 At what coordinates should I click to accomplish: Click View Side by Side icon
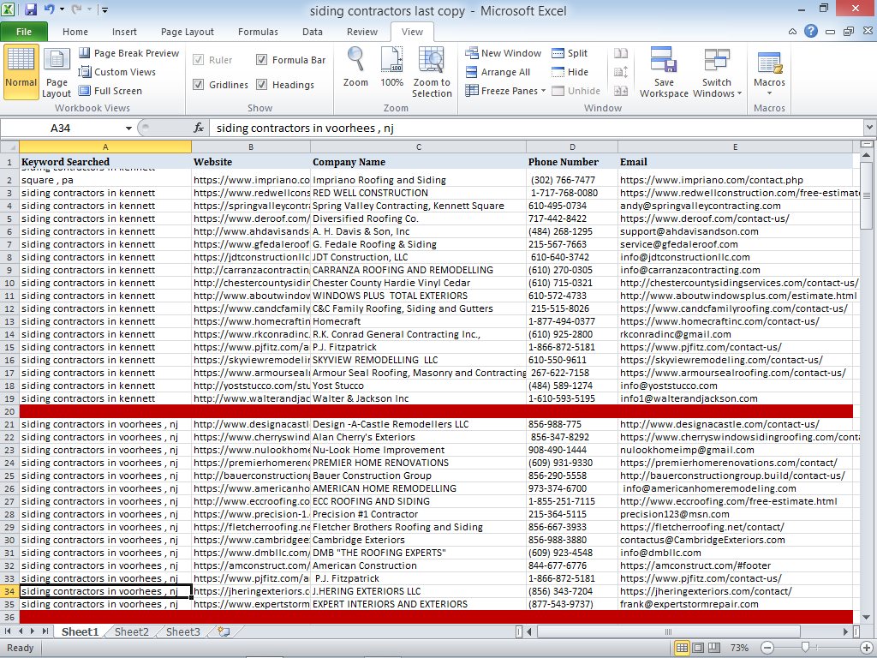pos(621,53)
